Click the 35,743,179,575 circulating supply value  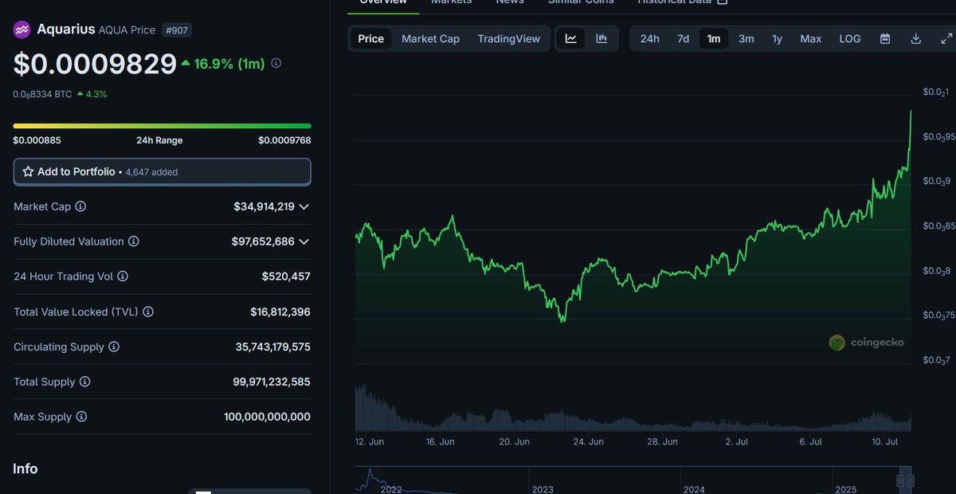point(273,347)
